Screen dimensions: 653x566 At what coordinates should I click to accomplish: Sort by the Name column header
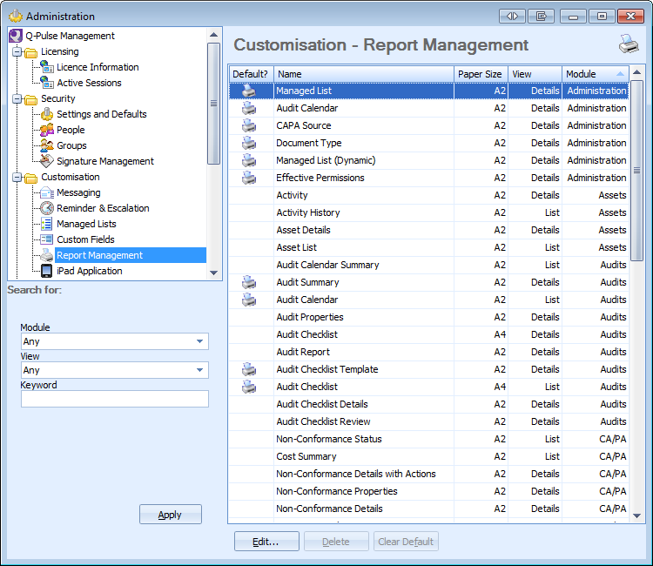pyautogui.click(x=364, y=74)
